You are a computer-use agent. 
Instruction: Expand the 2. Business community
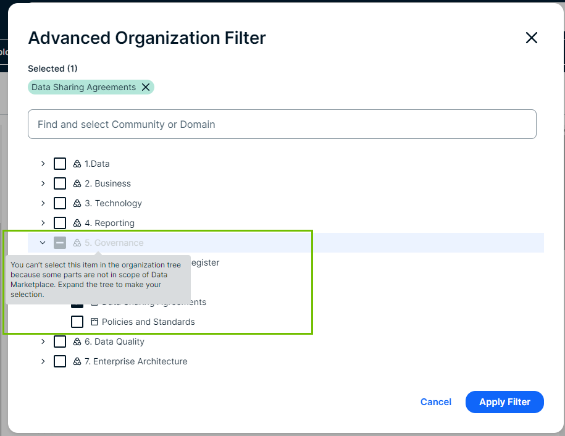[x=43, y=183]
